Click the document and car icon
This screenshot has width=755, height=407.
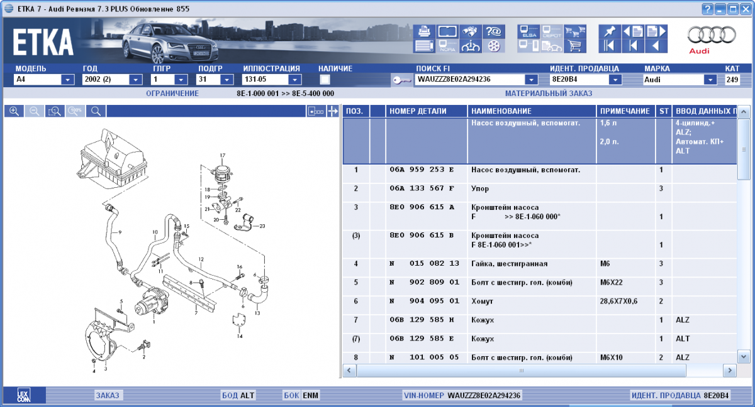coord(552,46)
